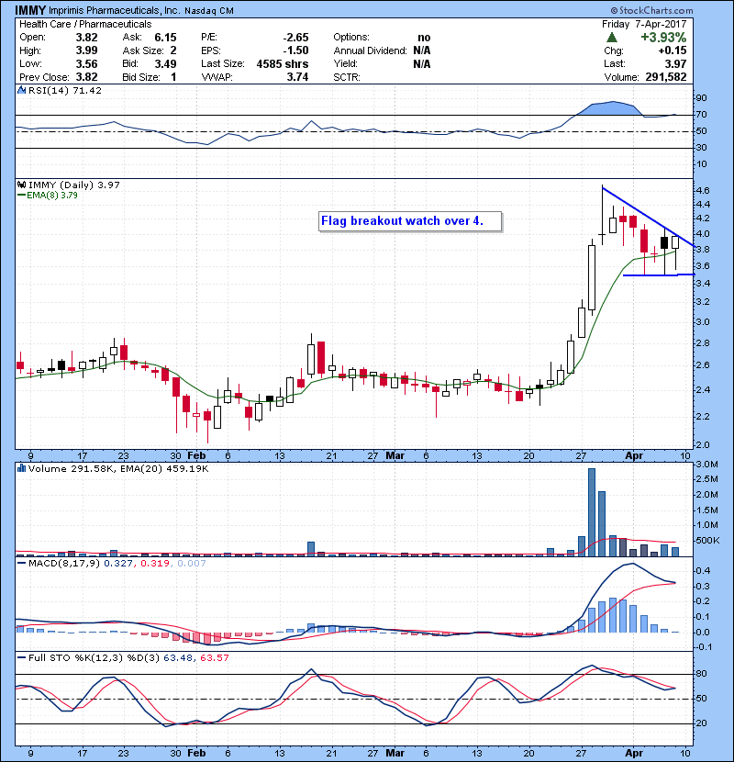Select the IMMY ticker symbol in header
The width and height of the screenshot is (734, 762).
pos(30,10)
